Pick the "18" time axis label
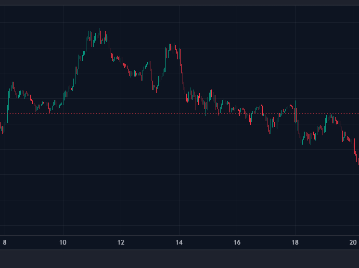 [295, 242]
